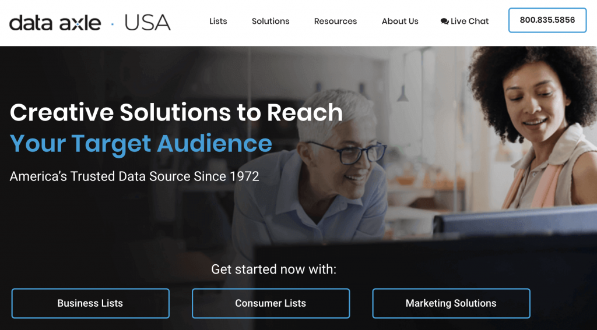Click the Live Chat speech bubble icon
597x330 pixels.
coord(444,22)
